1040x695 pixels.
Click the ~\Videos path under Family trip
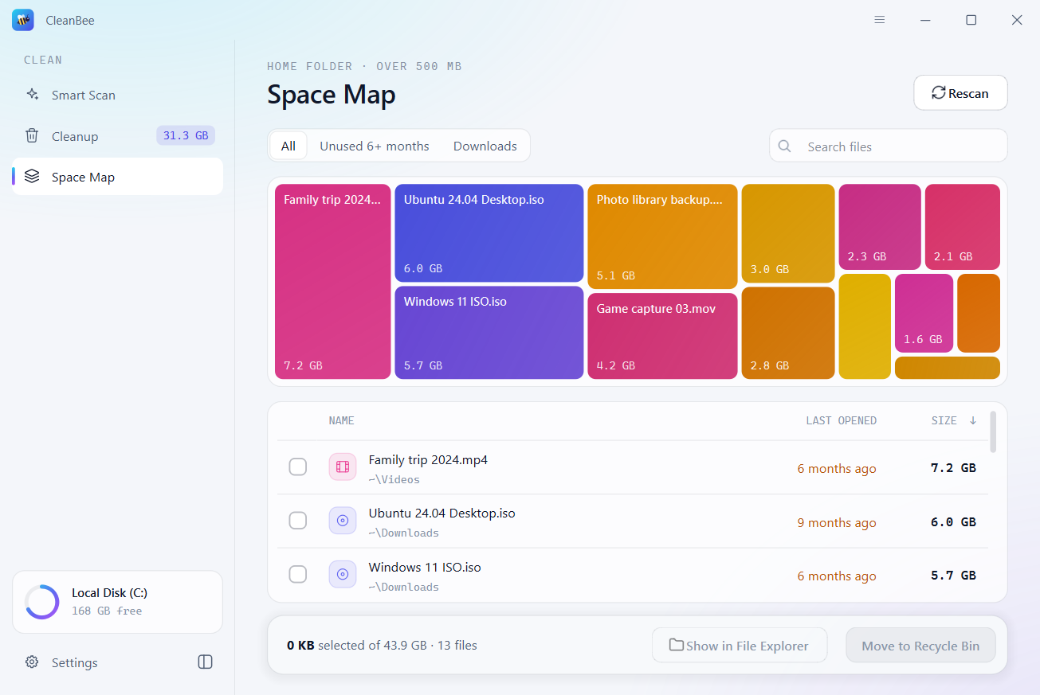coord(394,479)
